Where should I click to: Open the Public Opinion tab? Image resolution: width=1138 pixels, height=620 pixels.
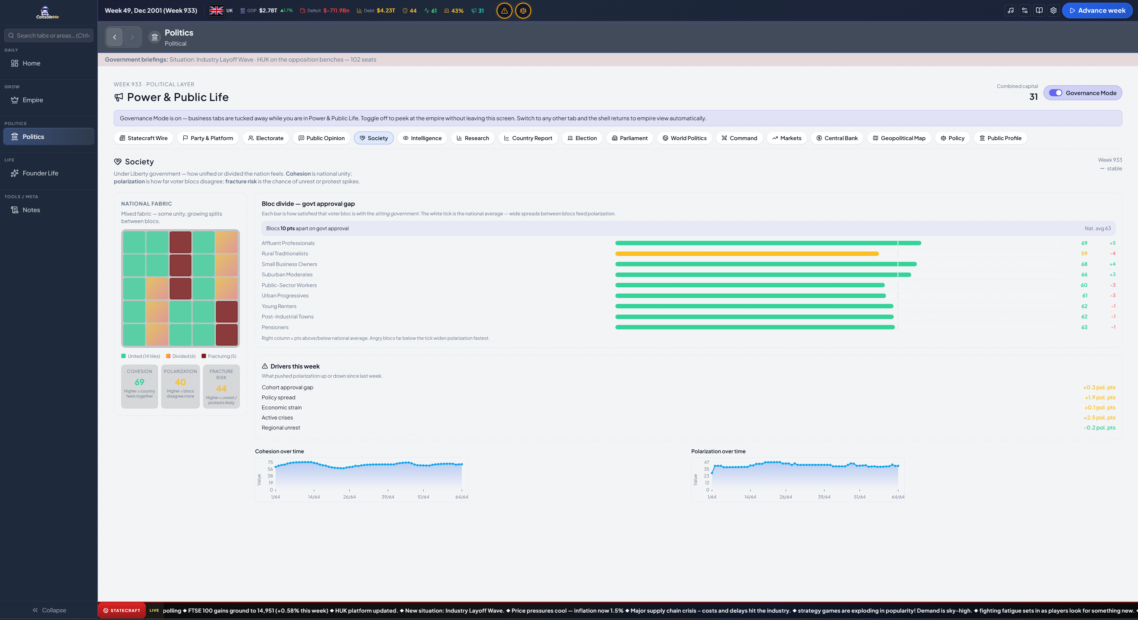321,138
